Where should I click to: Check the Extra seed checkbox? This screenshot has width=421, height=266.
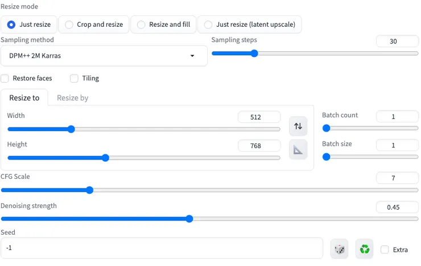point(385,249)
